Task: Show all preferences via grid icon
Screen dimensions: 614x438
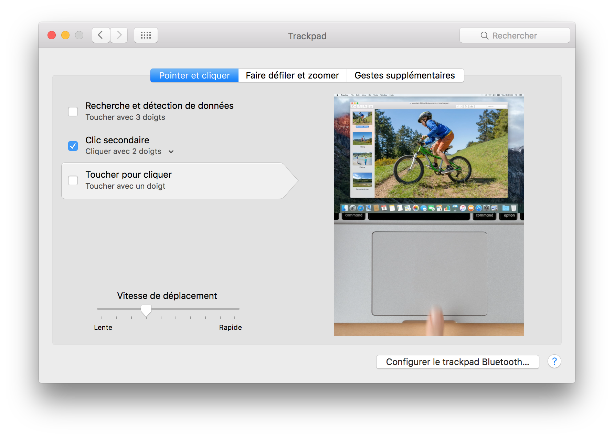Action: click(x=146, y=35)
